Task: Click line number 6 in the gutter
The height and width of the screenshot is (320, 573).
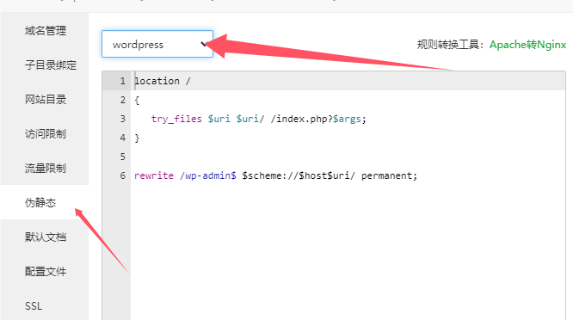Action: [x=123, y=175]
